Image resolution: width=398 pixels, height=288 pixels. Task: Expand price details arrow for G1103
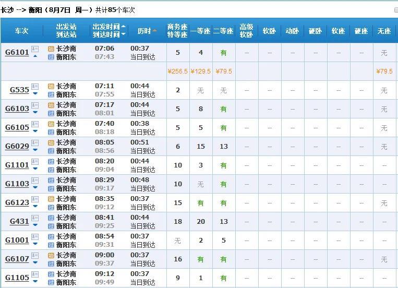coord(35,187)
